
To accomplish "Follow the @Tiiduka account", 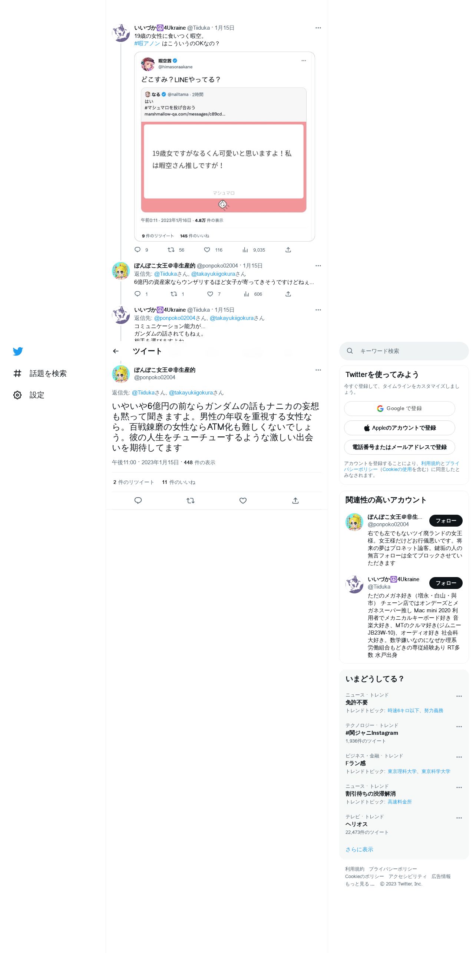I will click(x=446, y=583).
